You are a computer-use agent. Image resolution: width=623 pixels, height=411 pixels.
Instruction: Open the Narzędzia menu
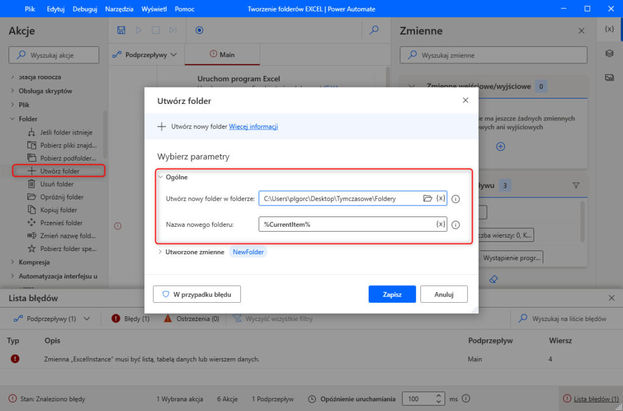pyautogui.click(x=120, y=9)
